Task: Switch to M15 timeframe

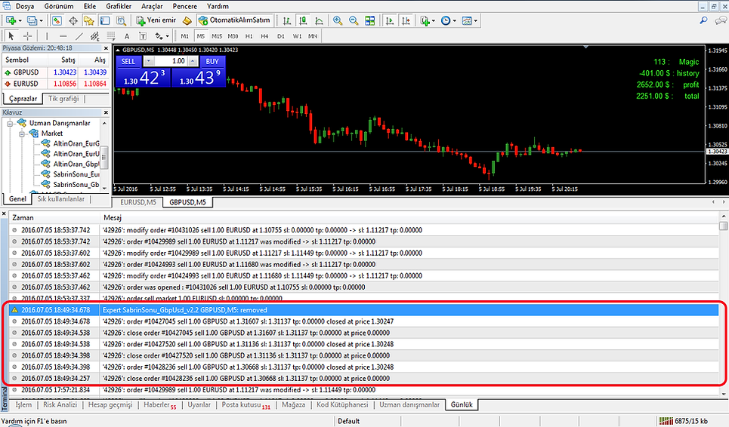Action: (217, 36)
